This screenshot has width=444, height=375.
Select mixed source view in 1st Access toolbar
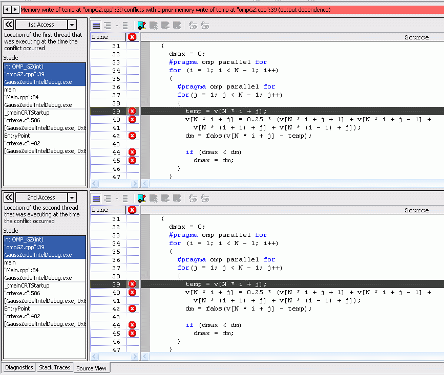(108, 26)
